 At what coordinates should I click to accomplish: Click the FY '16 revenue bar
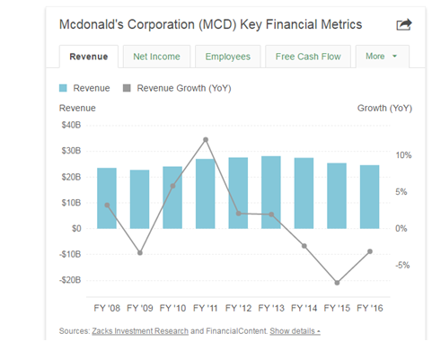[370, 197]
